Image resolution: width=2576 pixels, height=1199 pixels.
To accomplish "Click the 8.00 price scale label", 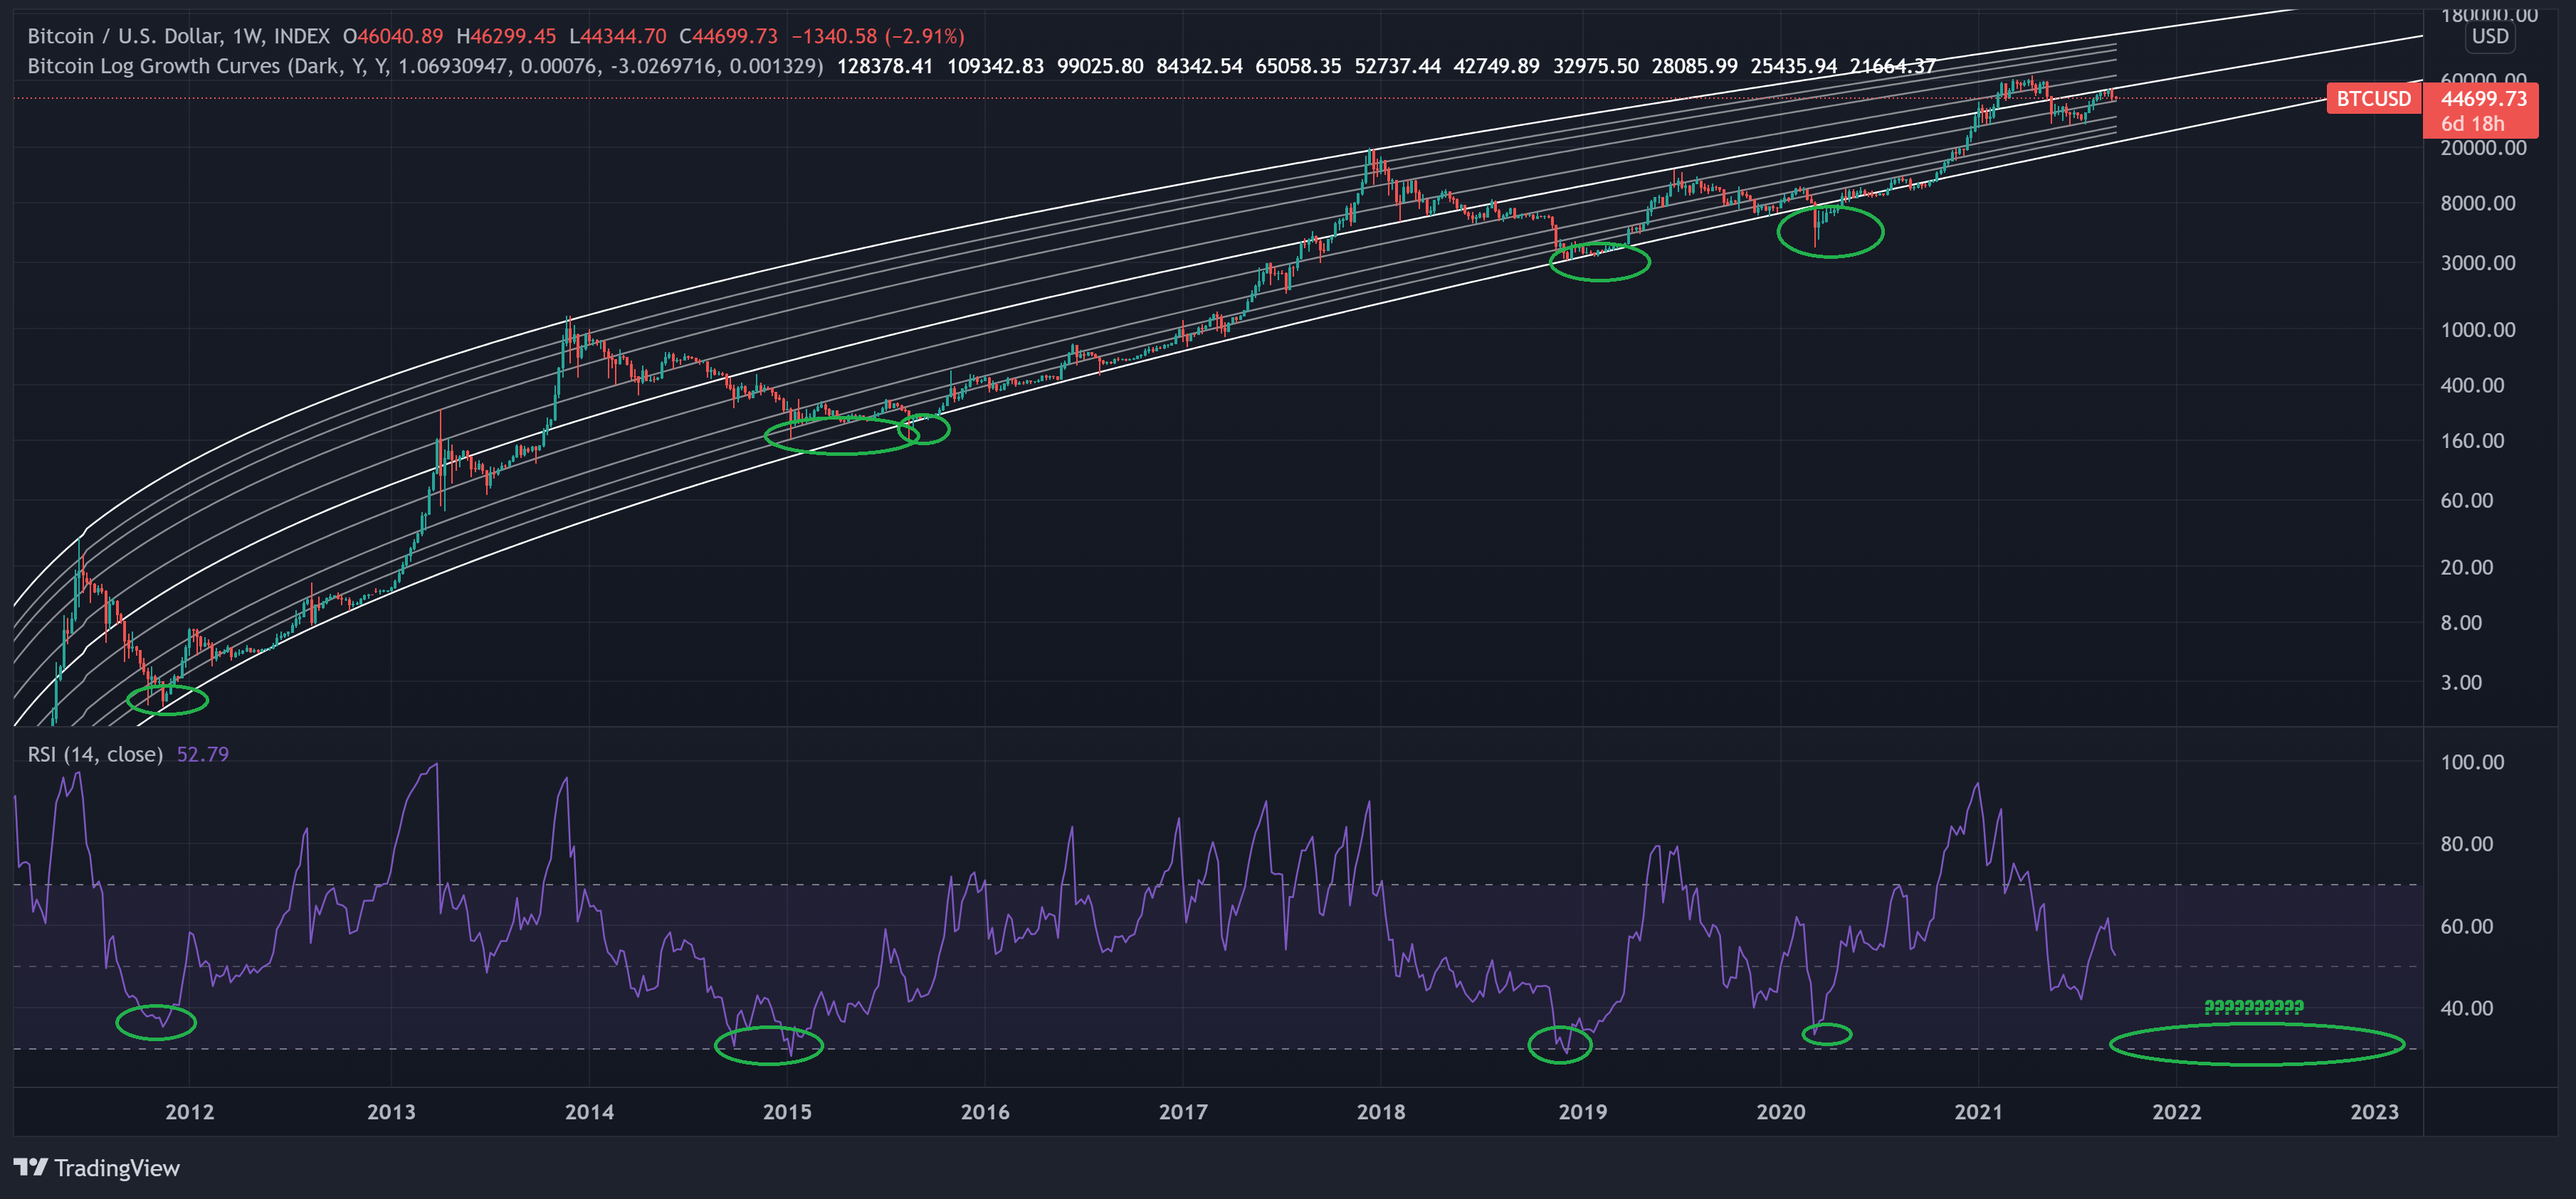I will click(2461, 622).
